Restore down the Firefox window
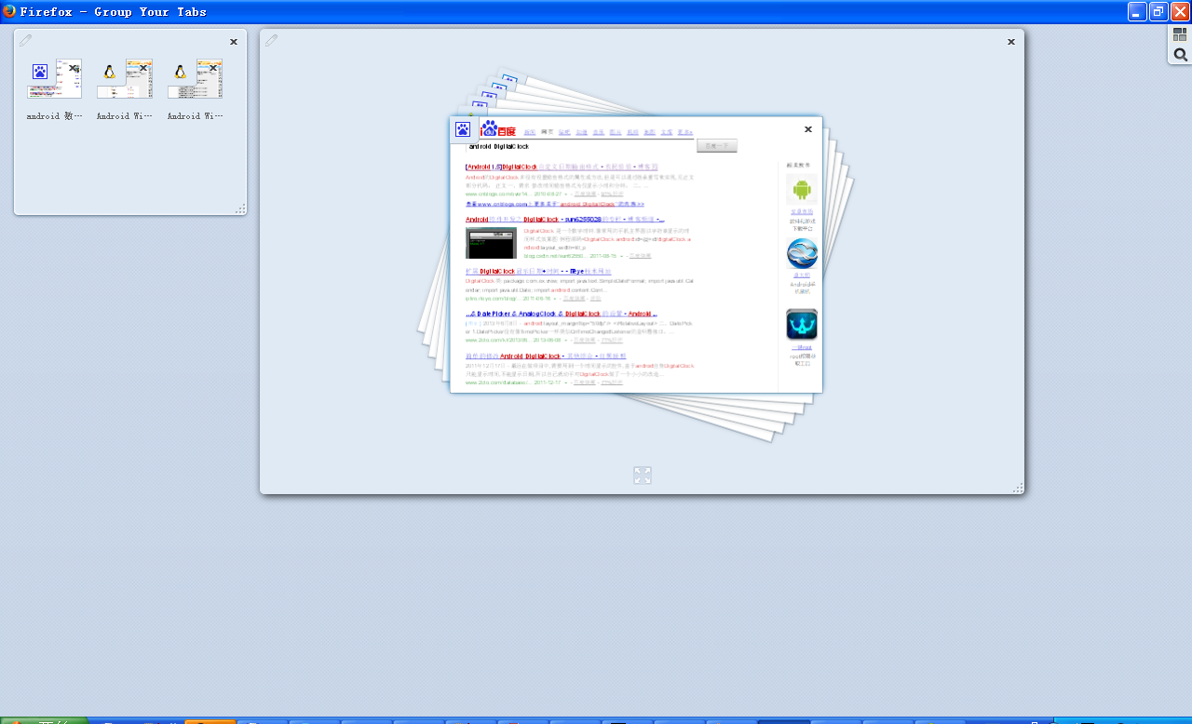The width and height of the screenshot is (1192, 724). pos(1158,11)
